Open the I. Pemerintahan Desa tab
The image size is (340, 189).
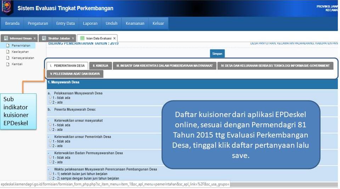(67, 66)
